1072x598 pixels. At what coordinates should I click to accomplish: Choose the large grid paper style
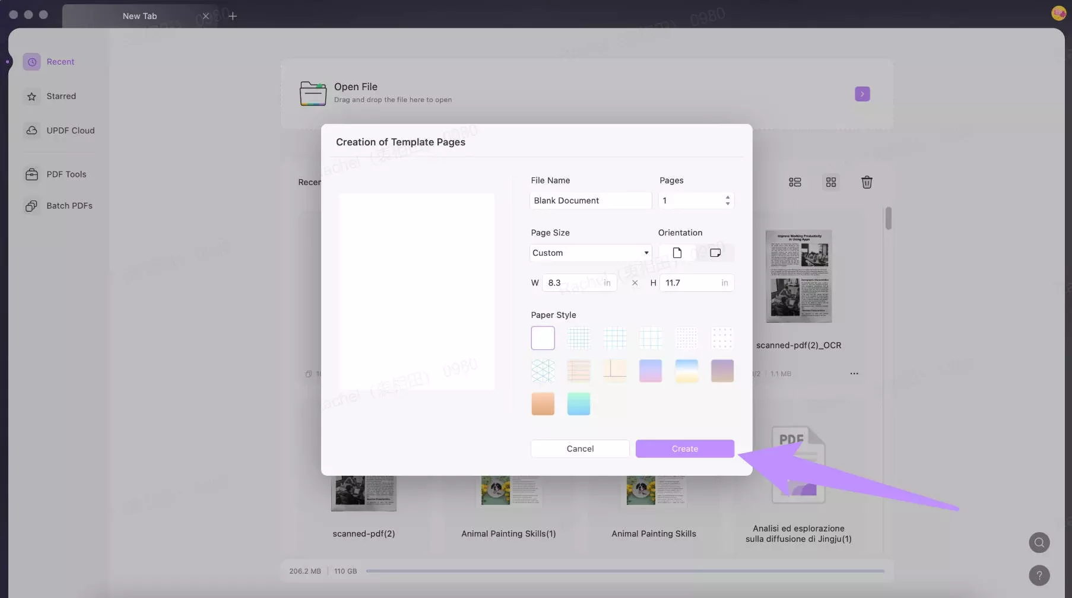point(651,338)
